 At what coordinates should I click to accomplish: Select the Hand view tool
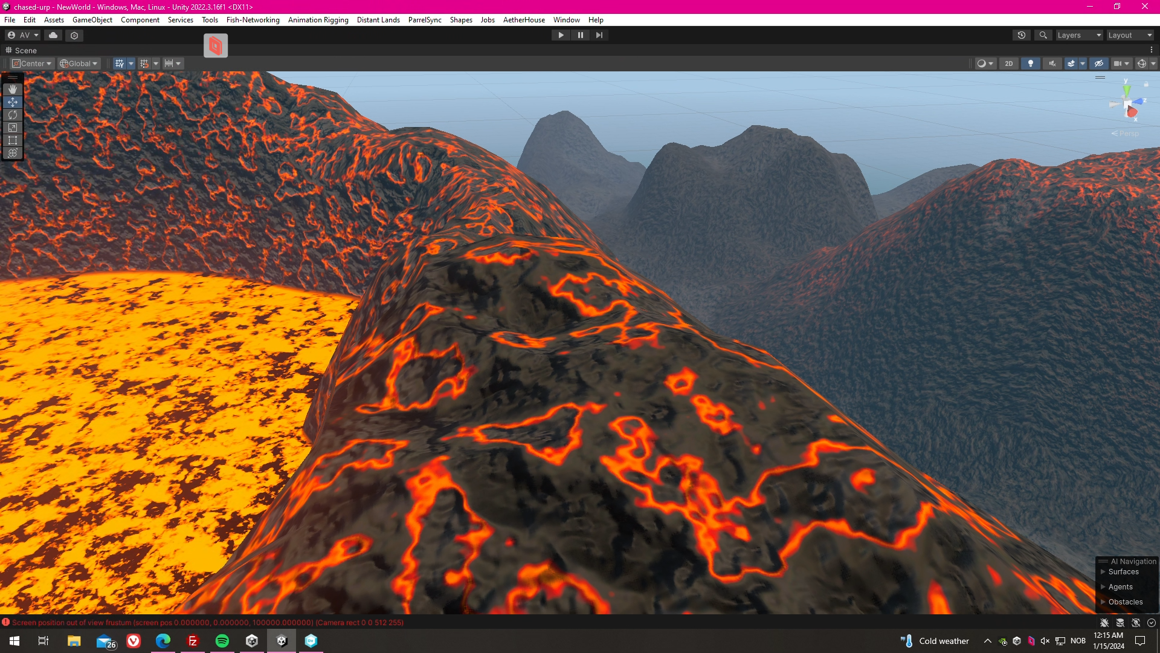(x=12, y=89)
